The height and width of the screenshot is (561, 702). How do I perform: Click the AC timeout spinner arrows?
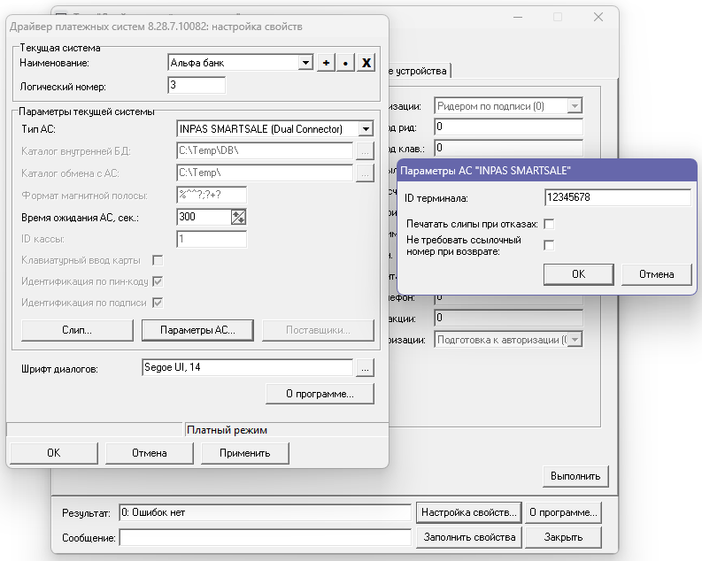pos(238,217)
